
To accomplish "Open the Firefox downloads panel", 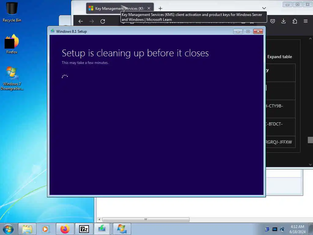I will click(283, 21).
